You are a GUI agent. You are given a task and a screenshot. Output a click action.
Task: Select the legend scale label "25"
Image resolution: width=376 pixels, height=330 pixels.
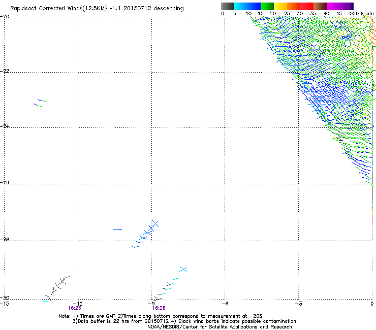287,14
